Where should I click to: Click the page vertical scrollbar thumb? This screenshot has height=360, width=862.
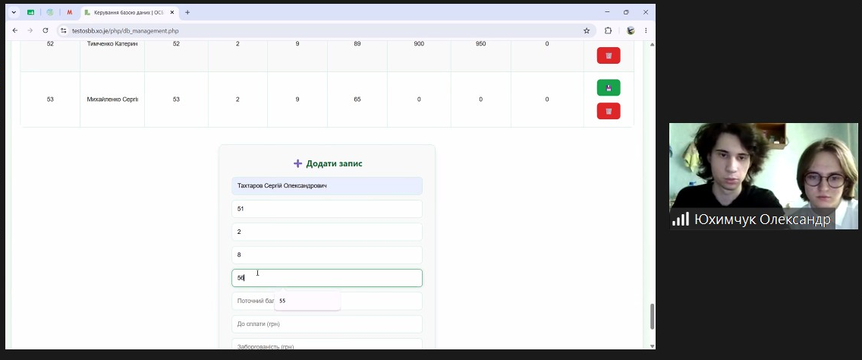(x=653, y=316)
